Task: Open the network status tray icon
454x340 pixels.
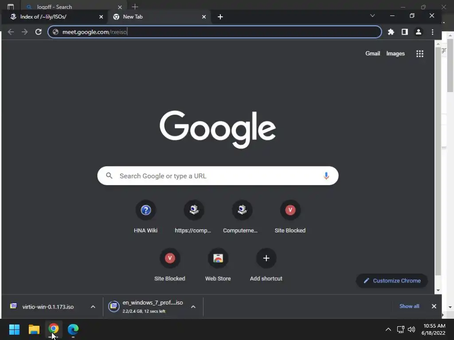Action: (400, 329)
